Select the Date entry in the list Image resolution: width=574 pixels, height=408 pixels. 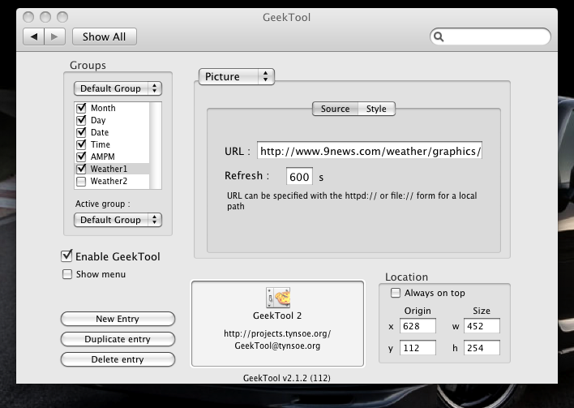(x=112, y=132)
